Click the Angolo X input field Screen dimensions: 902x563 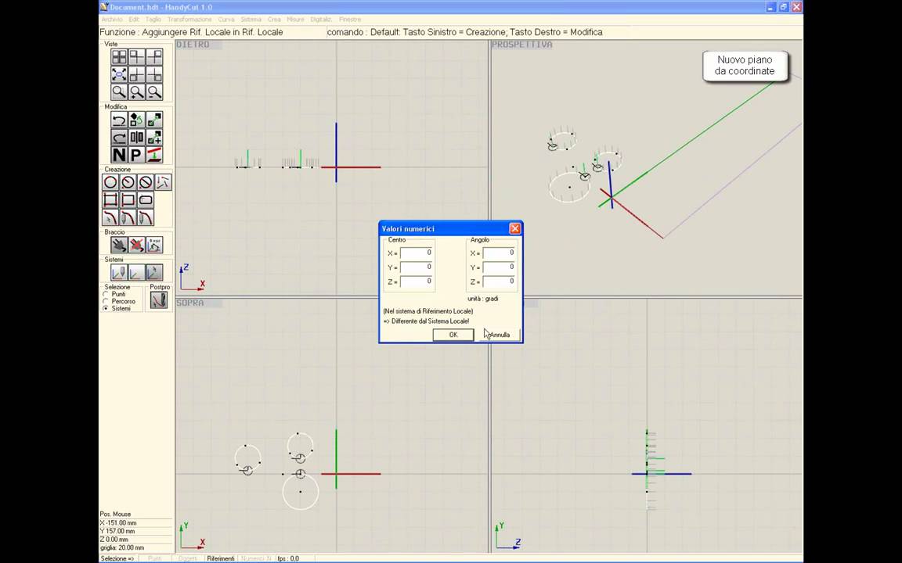499,253
